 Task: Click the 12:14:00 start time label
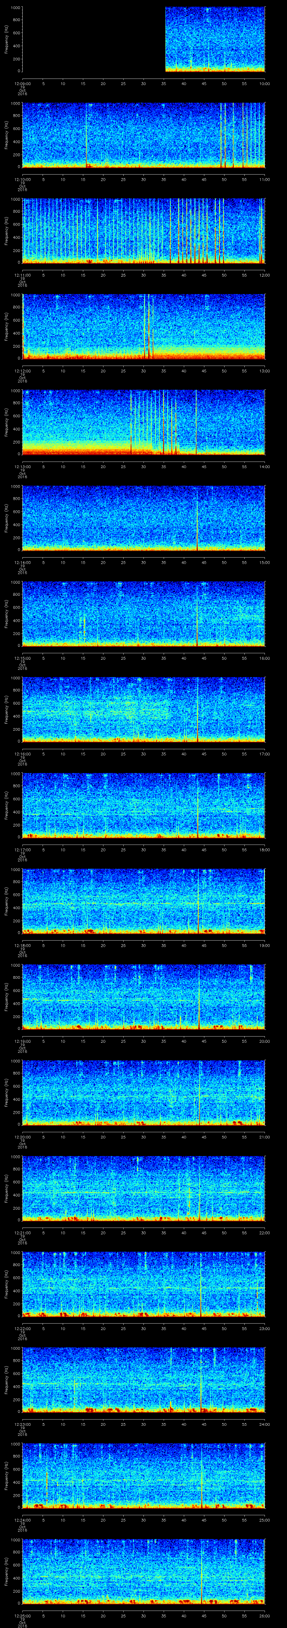click(22, 563)
